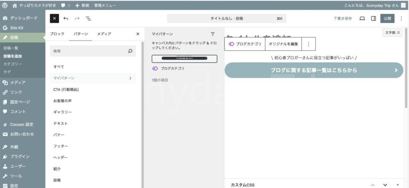This screenshot has width=409, height=188.
Task: Switch to the メディア tab
Action: point(104,34)
